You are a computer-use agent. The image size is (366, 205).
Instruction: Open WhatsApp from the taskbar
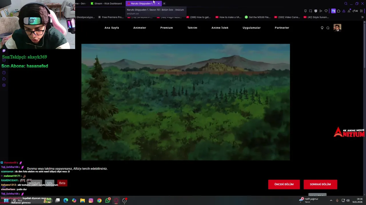[x=108, y=200]
